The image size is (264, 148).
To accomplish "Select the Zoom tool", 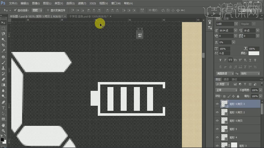I will (x=3, y=131).
